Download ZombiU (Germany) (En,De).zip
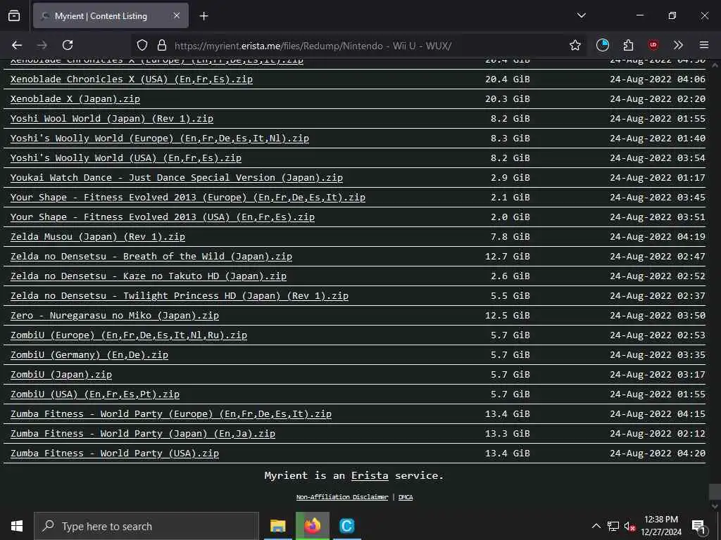The image size is (721, 540). tap(89, 355)
